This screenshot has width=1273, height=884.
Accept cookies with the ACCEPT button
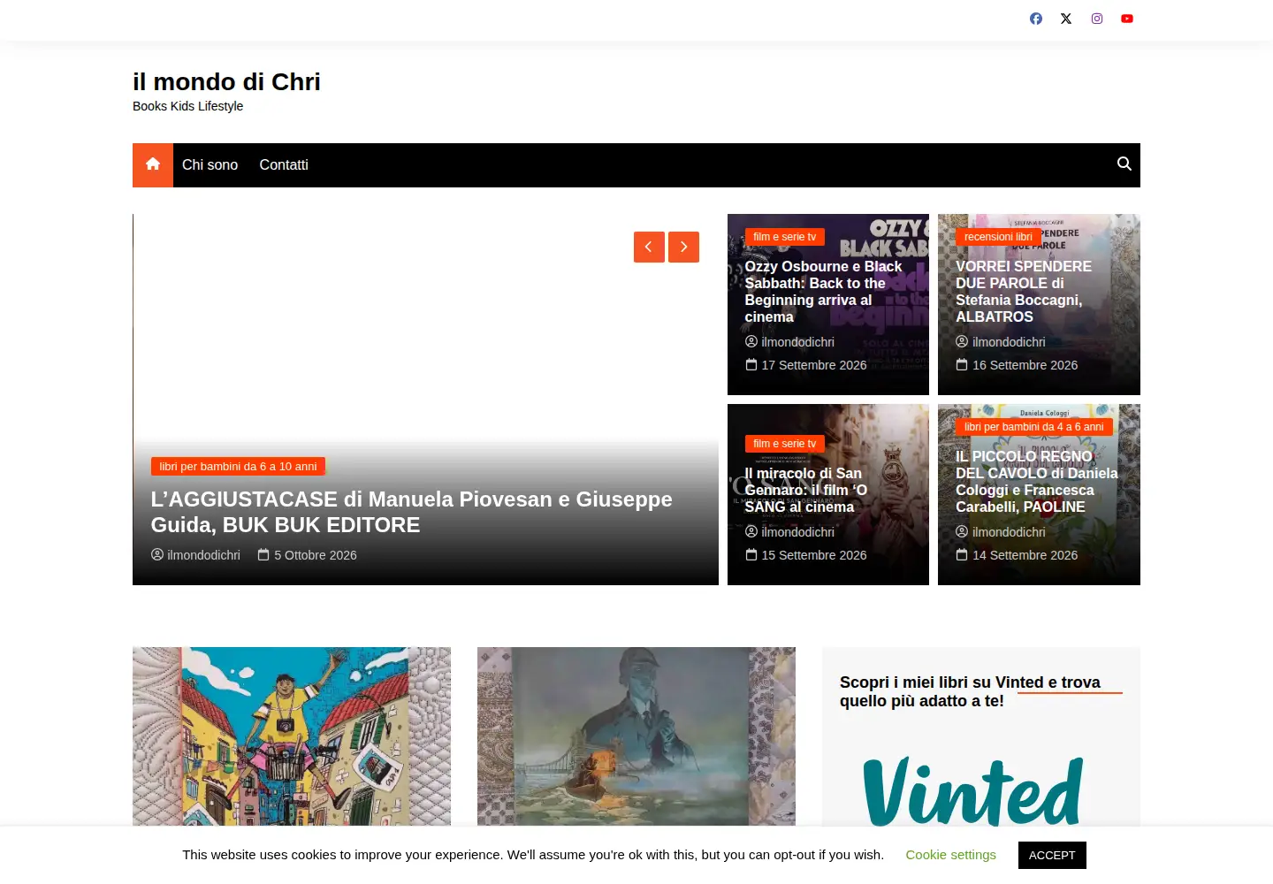[1052, 855]
